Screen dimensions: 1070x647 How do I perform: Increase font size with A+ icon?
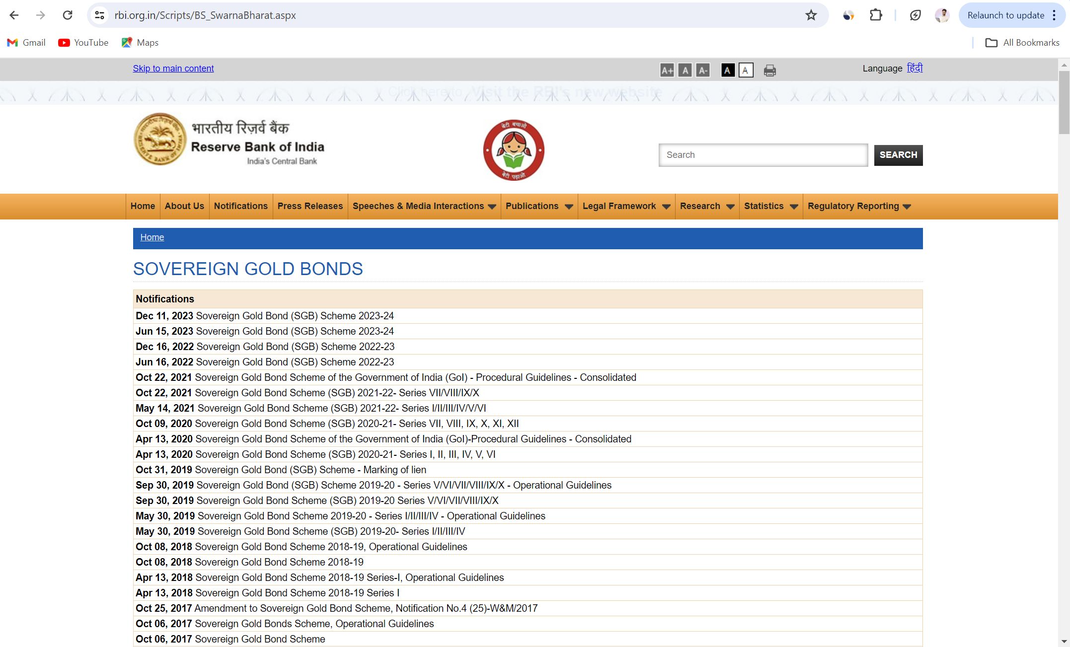tap(667, 71)
